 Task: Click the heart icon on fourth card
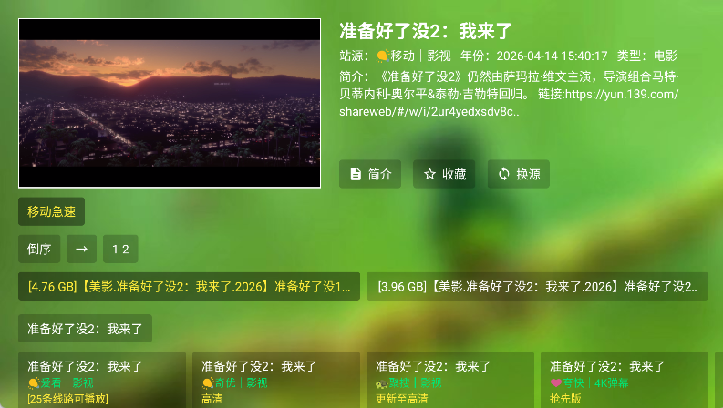point(556,383)
